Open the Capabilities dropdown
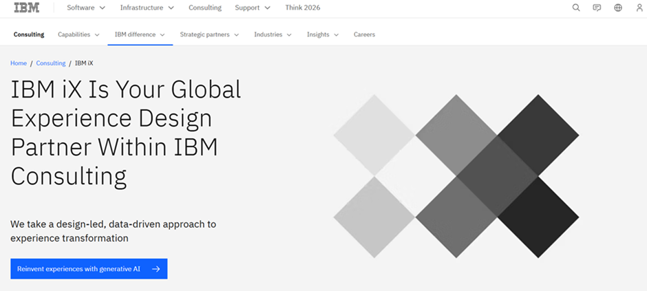 [78, 34]
